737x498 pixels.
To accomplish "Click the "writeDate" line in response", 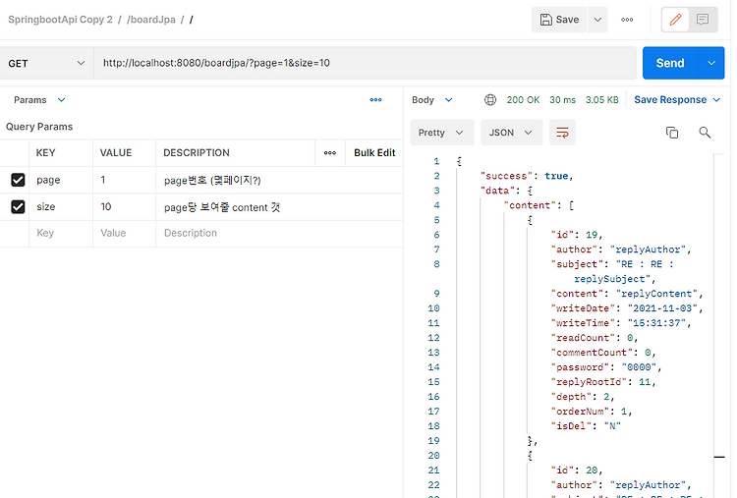I will pyautogui.click(x=627, y=308).
